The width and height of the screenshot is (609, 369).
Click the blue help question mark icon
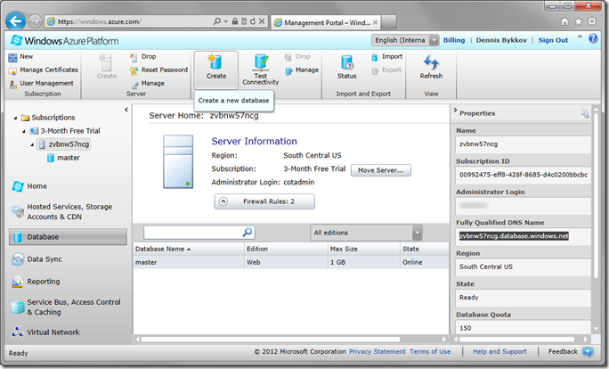pos(593,38)
